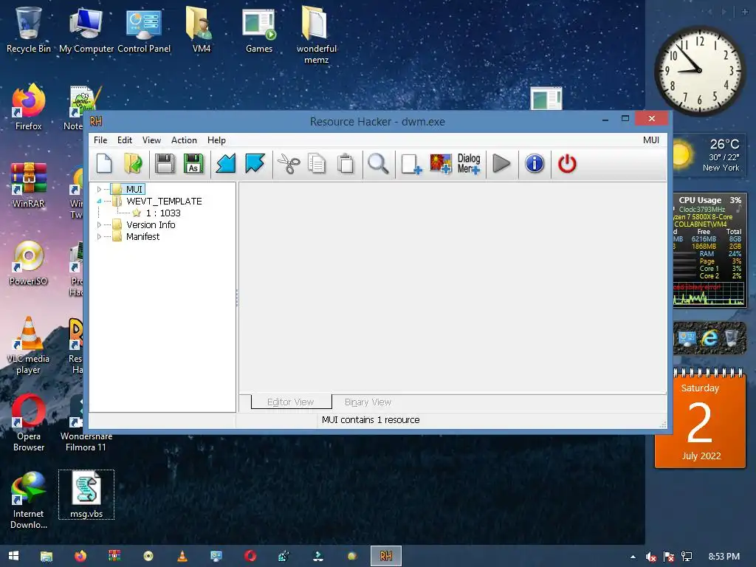The height and width of the screenshot is (567, 756).
Task: Select the VM4 folder icon
Action: 201,30
